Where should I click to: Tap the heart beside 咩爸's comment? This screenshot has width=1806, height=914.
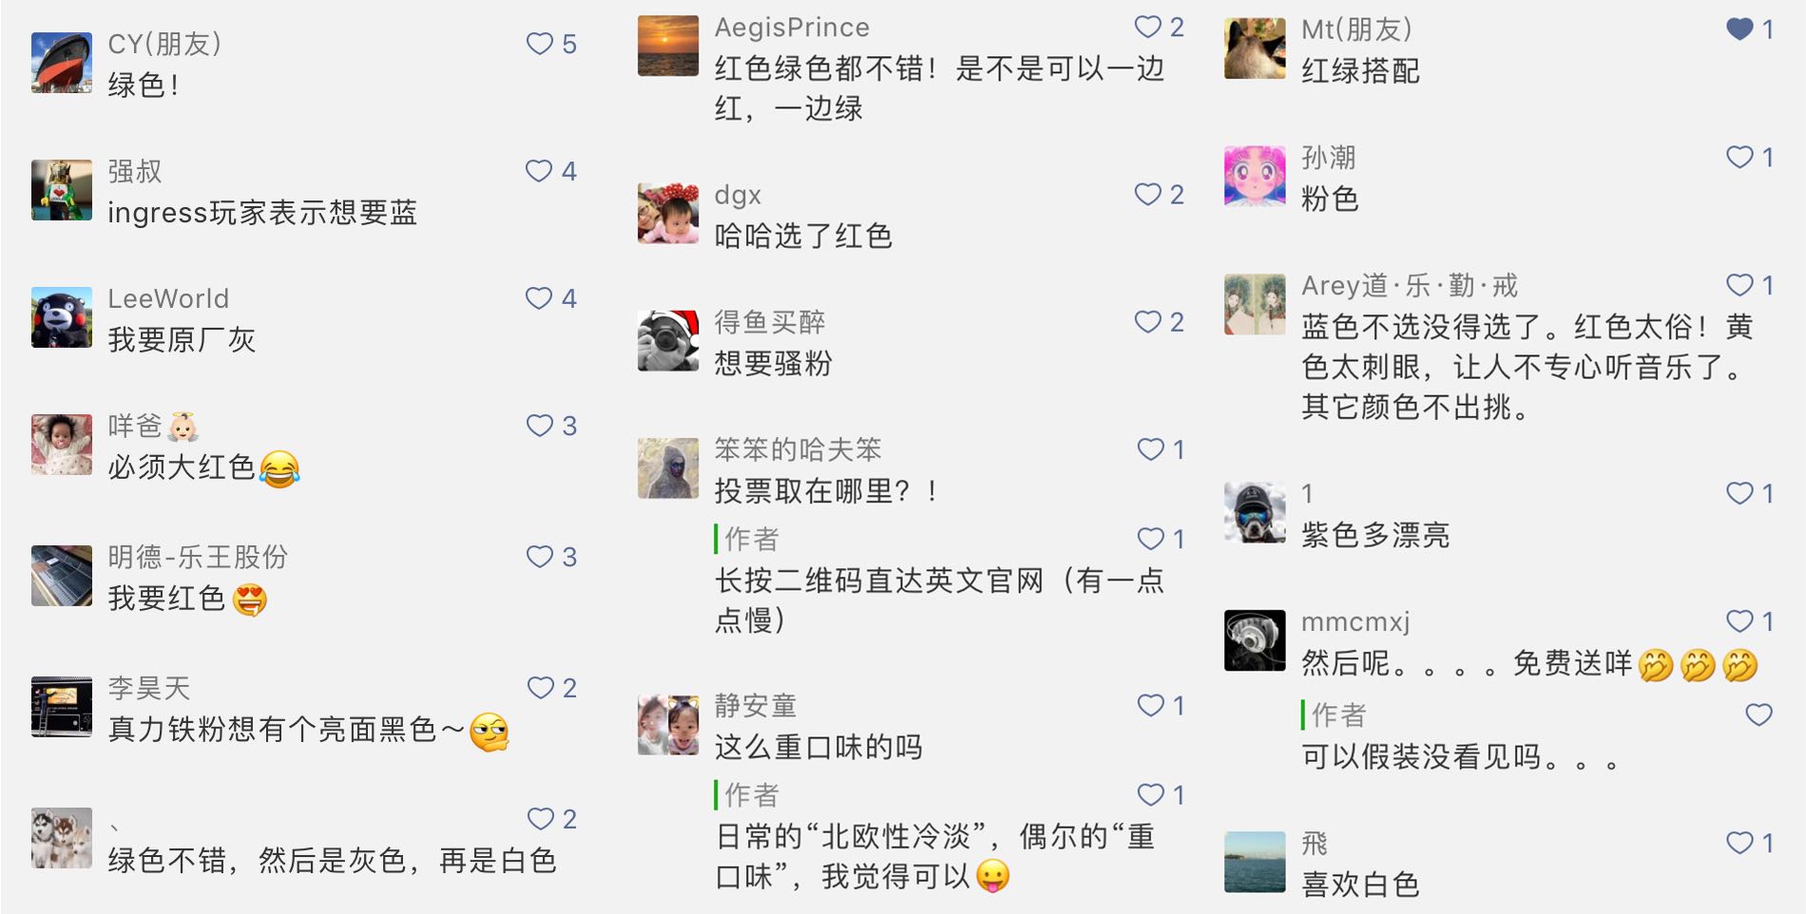[x=540, y=426]
